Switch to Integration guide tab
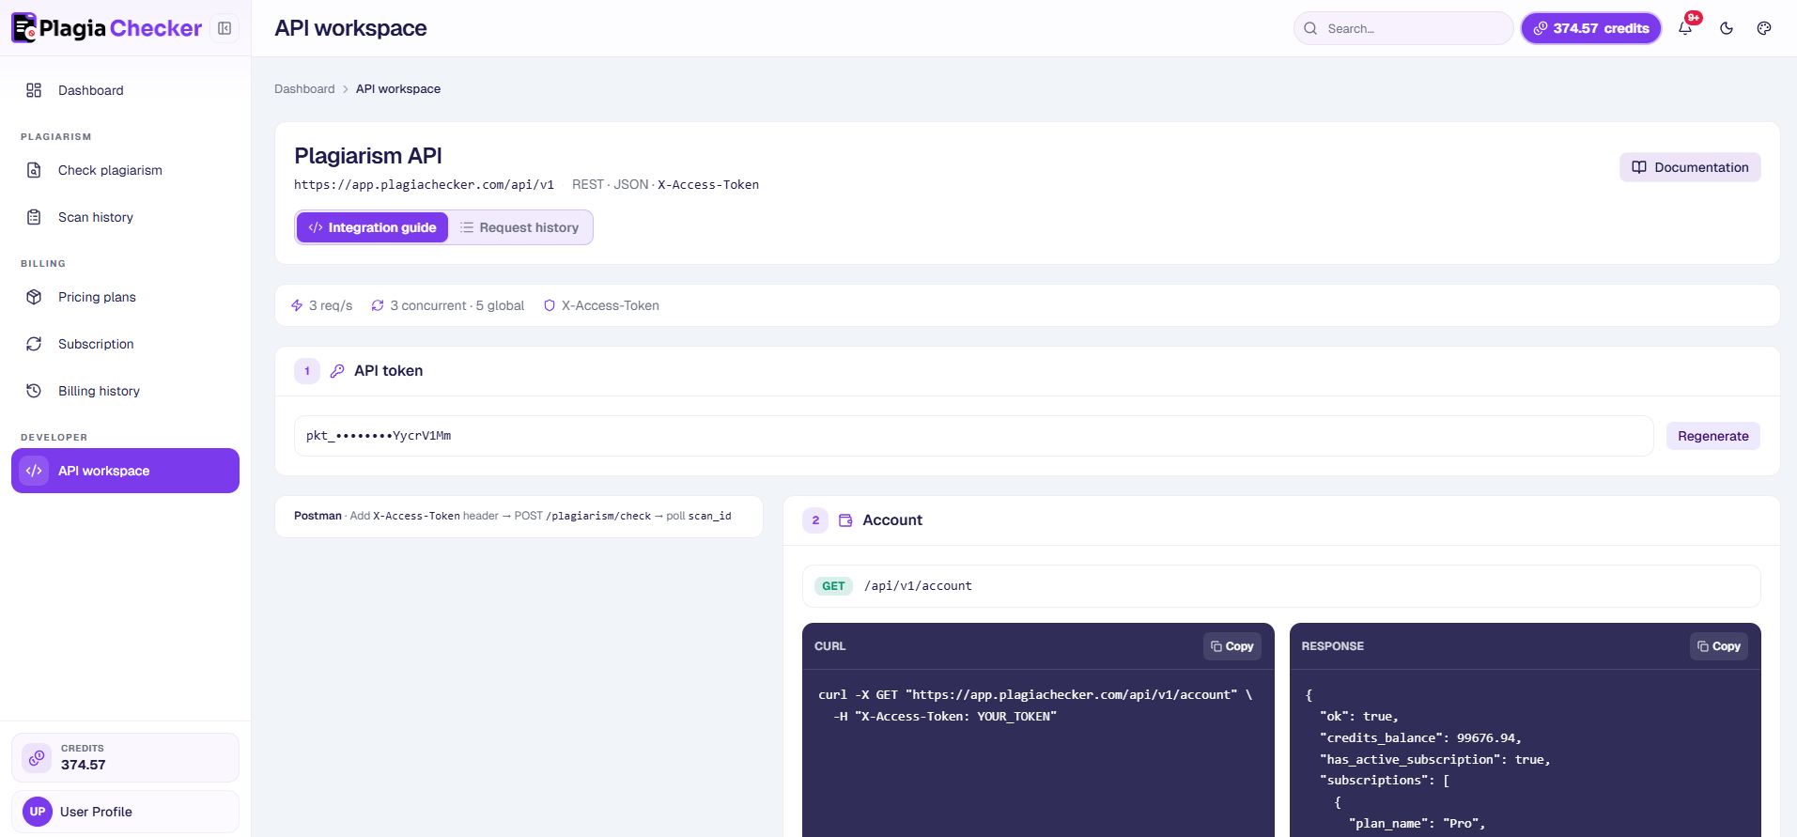 (x=372, y=227)
